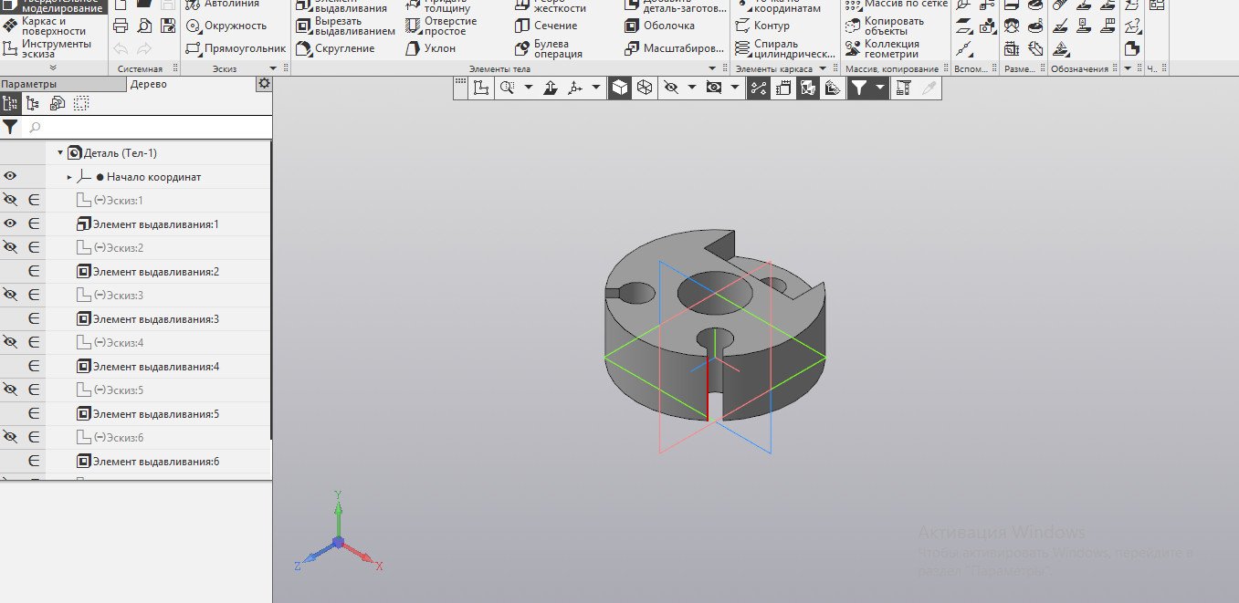1239x603 pixels.
Task: Select the Уклон draft tool
Action: 439,48
